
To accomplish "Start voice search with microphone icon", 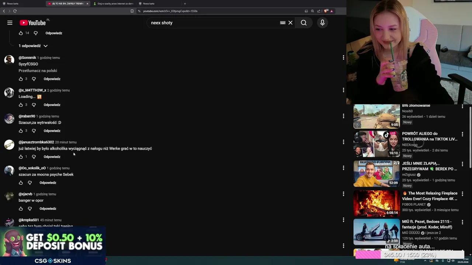I will (x=322, y=23).
